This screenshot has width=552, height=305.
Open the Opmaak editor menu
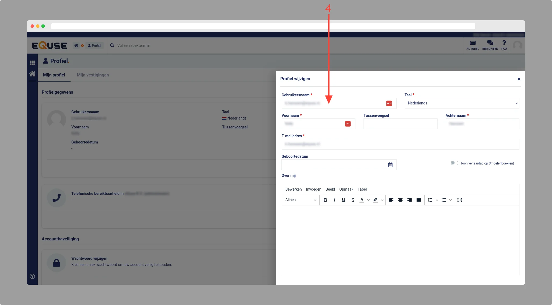(x=346, y=189)
